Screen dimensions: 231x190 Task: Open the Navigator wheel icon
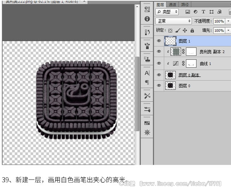pyautogui.click(x=147, y=132)
